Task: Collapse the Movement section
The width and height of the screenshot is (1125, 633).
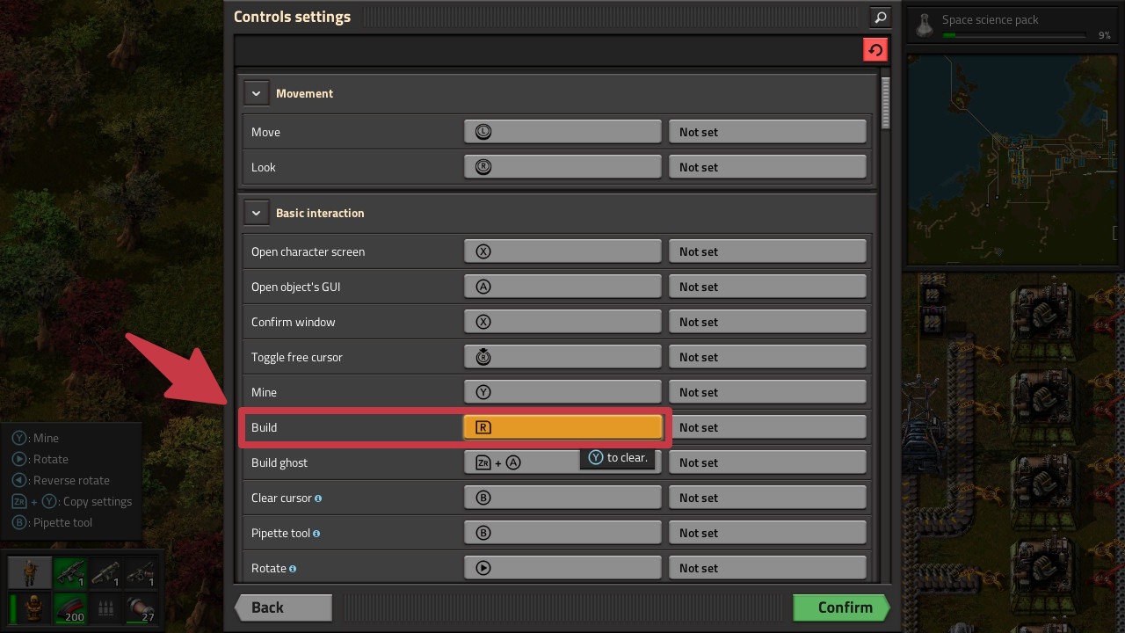Action: 256,93
